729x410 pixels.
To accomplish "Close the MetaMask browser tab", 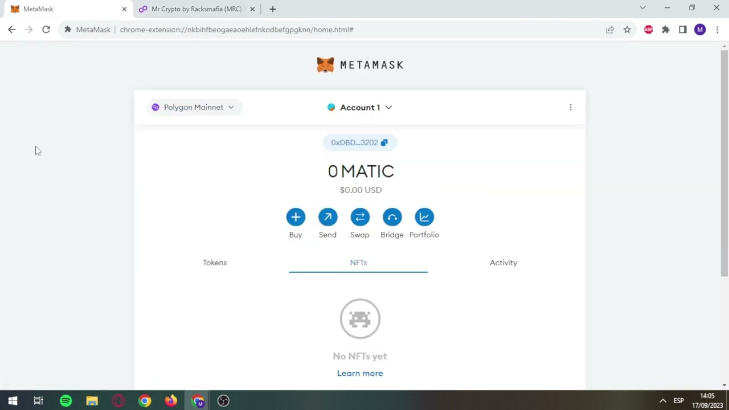I will [x=124, y=9].
